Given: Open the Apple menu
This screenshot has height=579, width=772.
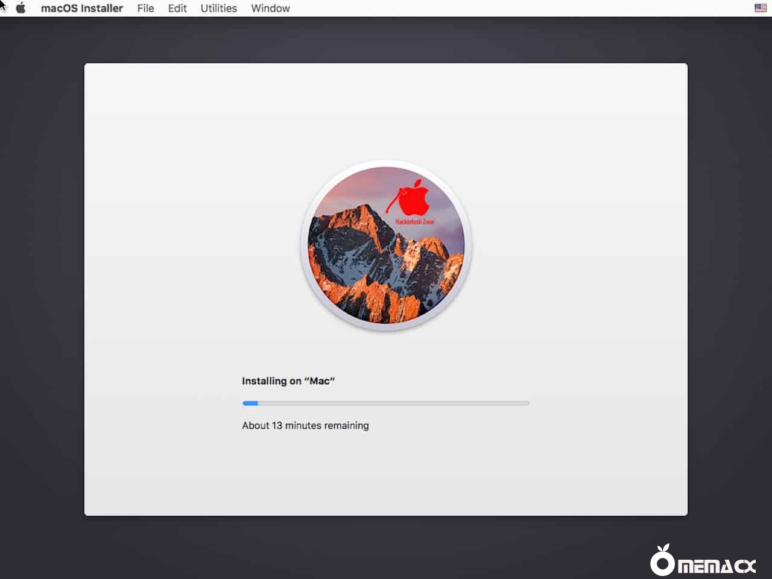Looking at the screenshot, I should point(21,8).
